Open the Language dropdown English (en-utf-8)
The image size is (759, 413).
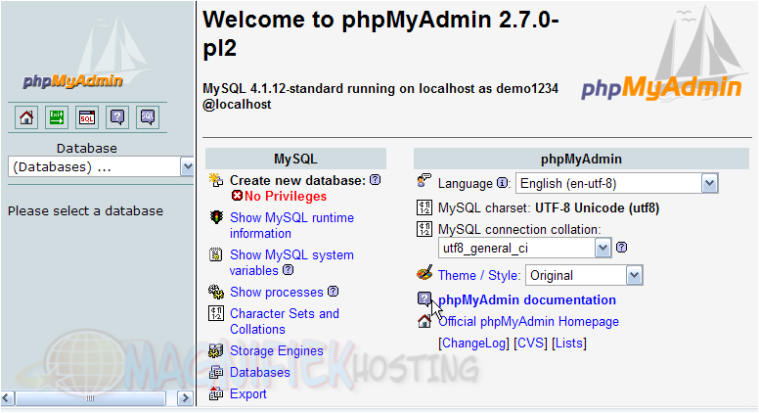pyautogui.click(x=616, y=184)
